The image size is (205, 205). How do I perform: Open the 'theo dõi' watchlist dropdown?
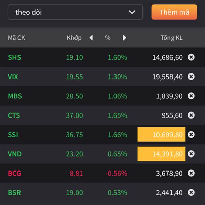pyautogui.click(x=75, y=12)
